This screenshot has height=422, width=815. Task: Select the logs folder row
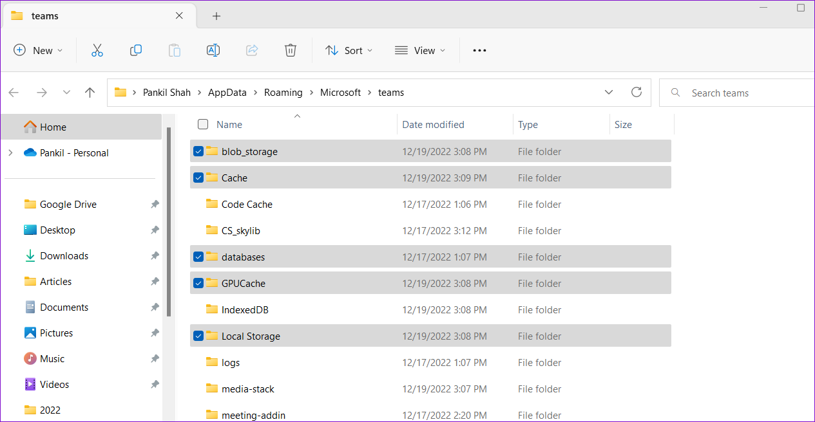pos(430,362)
